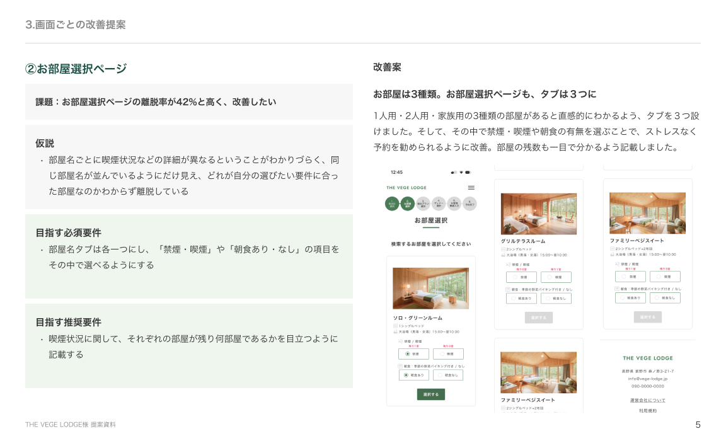Click progress step 5 grey circle
726x441 pixels.
click(x=454, y=203)
